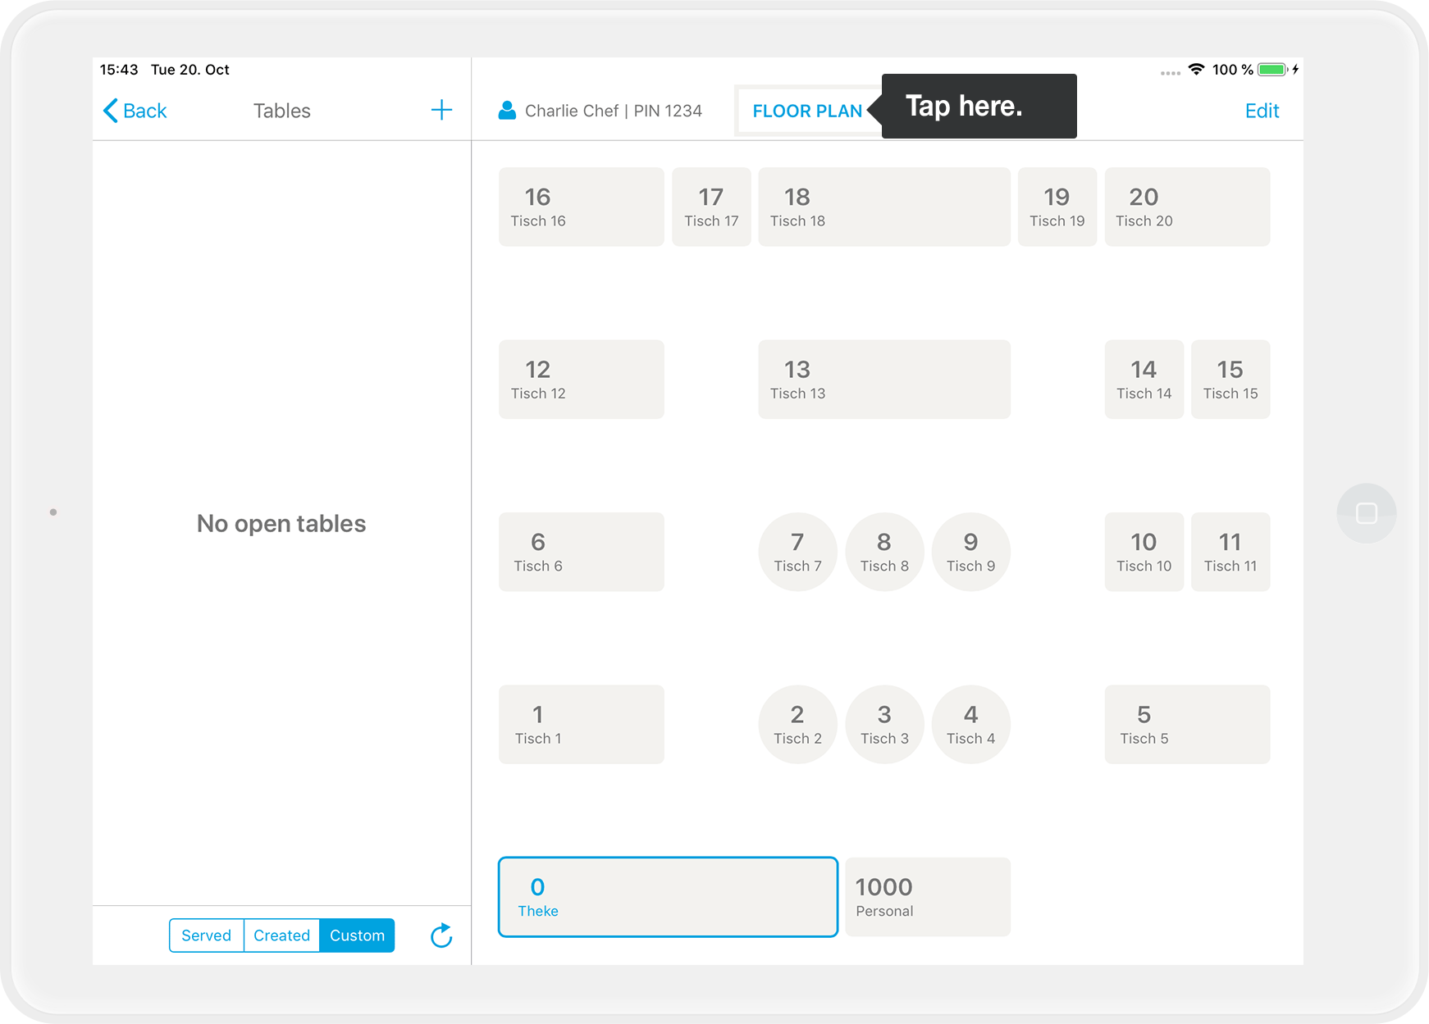The height and width of the screenshot is (1024, 1429).
Task: Open the Personal table 1000
Action: [x=928, y=897]
